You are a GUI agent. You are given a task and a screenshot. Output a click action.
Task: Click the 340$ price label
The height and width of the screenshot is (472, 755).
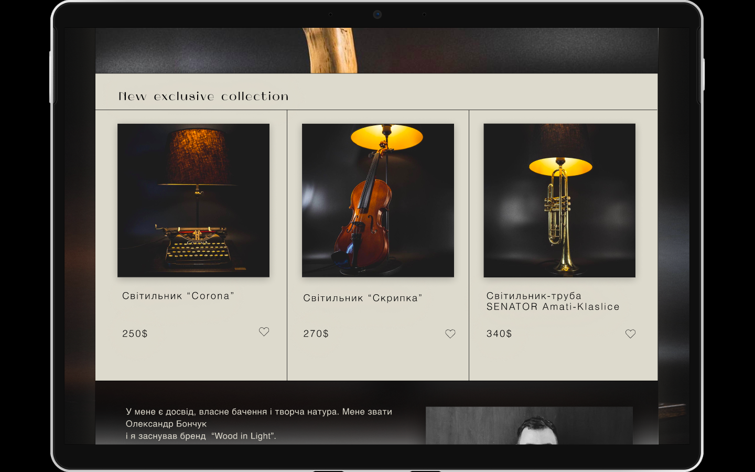coord(499,334)
